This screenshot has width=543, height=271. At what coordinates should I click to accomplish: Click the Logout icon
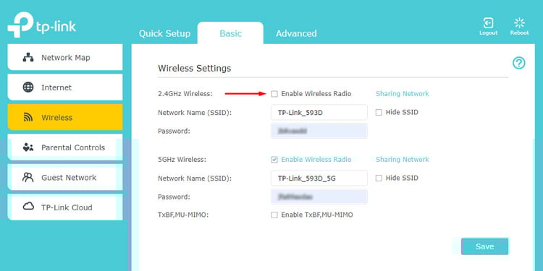(488, 23)
